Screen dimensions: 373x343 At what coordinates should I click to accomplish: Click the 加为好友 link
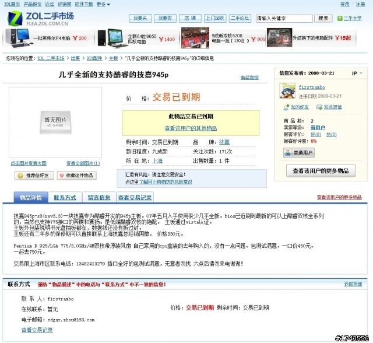pos(300,107)
